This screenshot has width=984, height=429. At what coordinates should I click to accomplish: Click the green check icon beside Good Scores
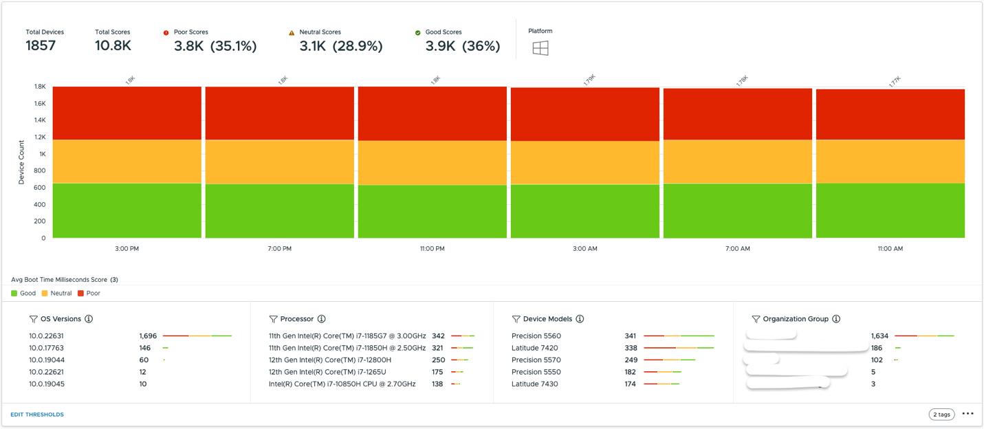[417, 32]
